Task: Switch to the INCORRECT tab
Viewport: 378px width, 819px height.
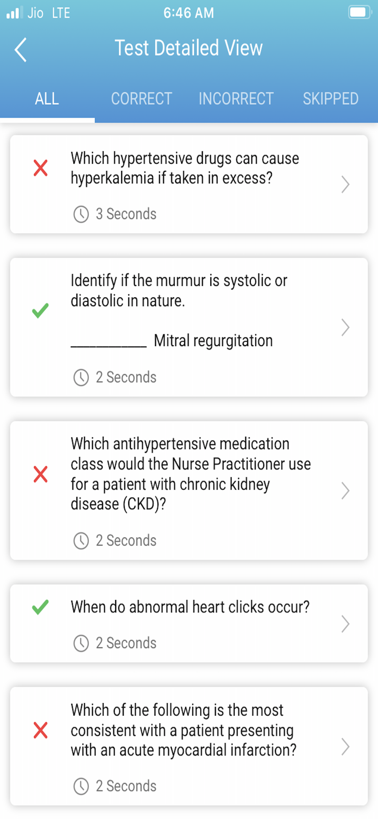Action: (x=236, y=99)
